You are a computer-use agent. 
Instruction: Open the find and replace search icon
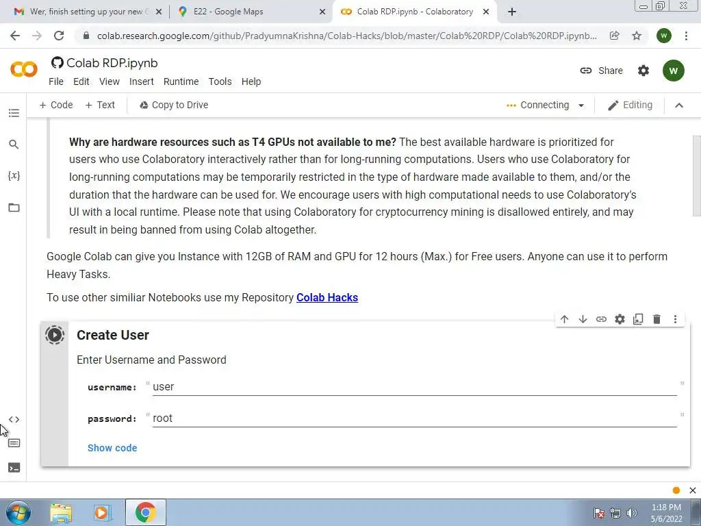(14, 144)
